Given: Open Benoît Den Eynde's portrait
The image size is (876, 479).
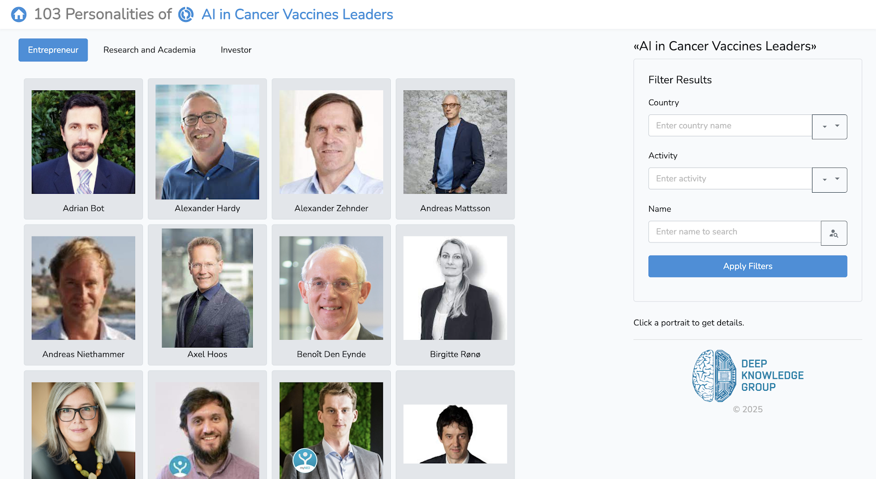Looking at the screenshot, I should (x=331, y=288).
